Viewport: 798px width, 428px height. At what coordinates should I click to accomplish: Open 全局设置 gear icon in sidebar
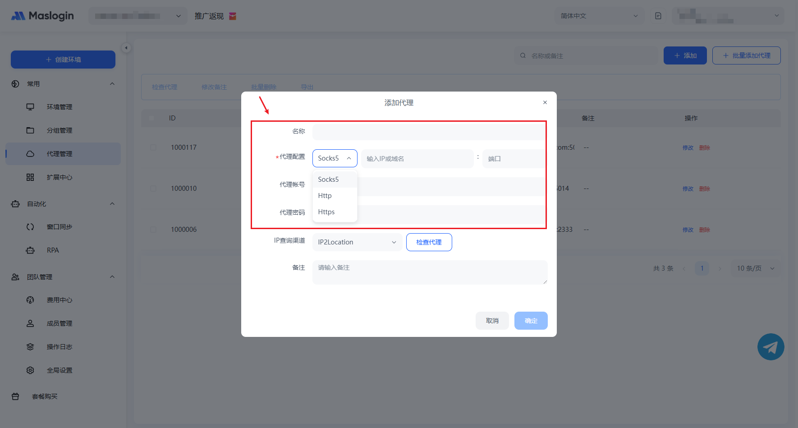click(x=30, y=370)
